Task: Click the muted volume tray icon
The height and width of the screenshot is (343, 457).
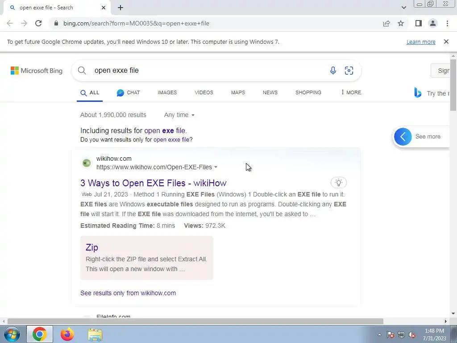Action: (x=412, y=335)
